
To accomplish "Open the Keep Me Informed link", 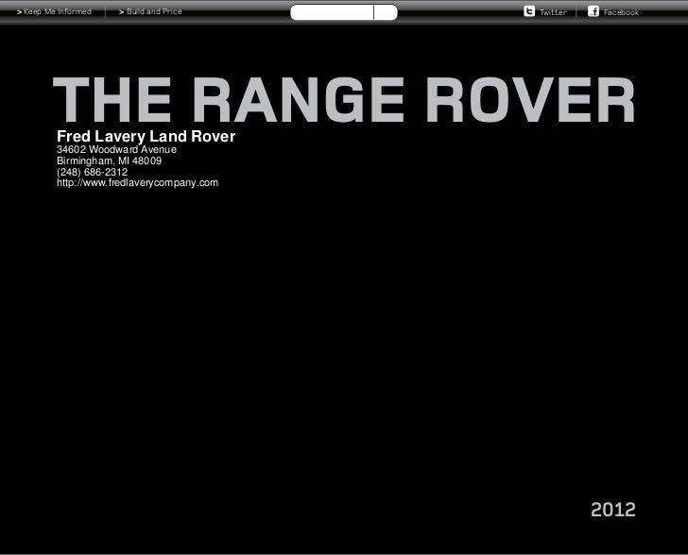I will coord(55,12).
